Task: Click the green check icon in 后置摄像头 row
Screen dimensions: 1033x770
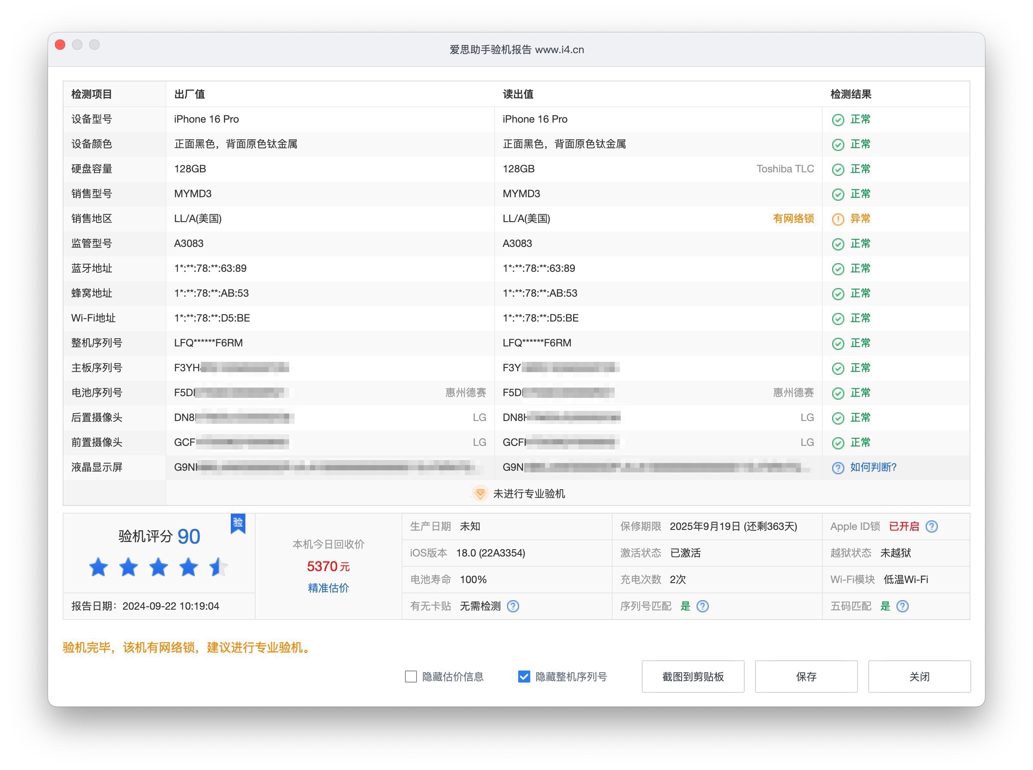Action: [x=837, y=418]
